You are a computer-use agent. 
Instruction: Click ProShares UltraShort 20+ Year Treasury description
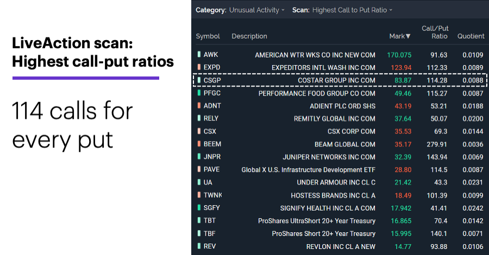pyautogui.click(x=317, y=221)
